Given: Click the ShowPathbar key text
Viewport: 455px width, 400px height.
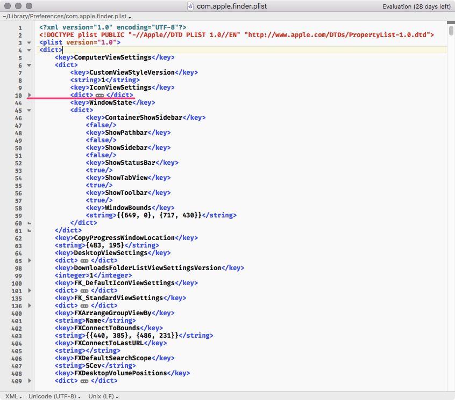Looking at the screenshot, I should [126, 133].
